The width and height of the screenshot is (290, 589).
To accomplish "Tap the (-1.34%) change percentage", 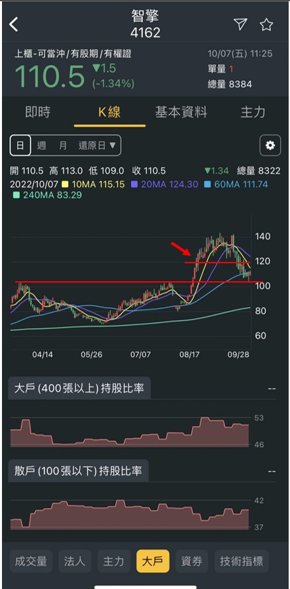I will pyautogui.click(x=113, y=84).
